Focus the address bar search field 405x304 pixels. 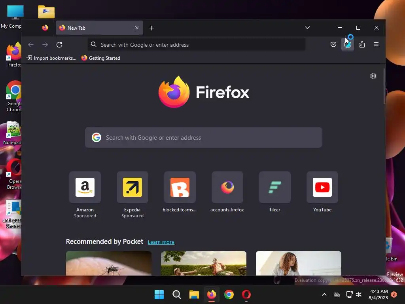[x=197, y=45]
